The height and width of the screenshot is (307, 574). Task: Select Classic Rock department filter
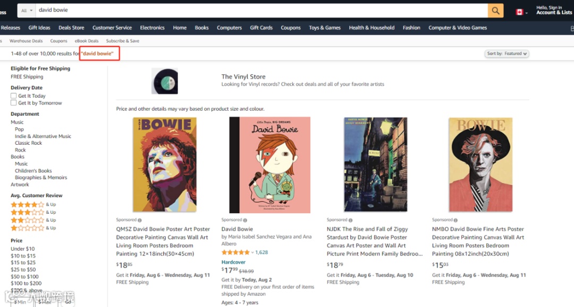point(28,143)
